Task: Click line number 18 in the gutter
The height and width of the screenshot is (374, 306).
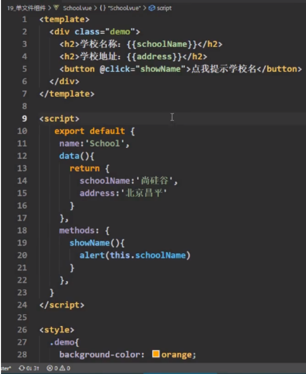Action: [x=22, y=230]
